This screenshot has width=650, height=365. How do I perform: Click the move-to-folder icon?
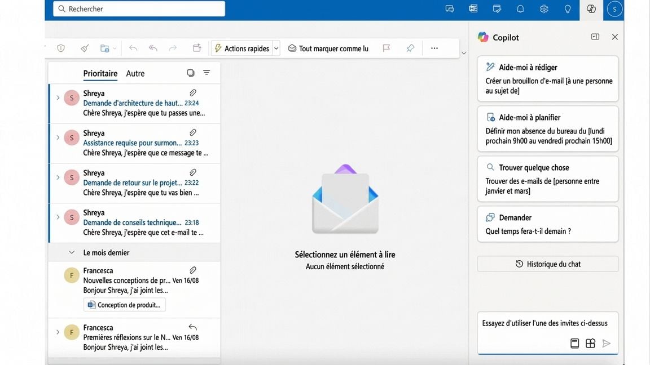(104, 48)
